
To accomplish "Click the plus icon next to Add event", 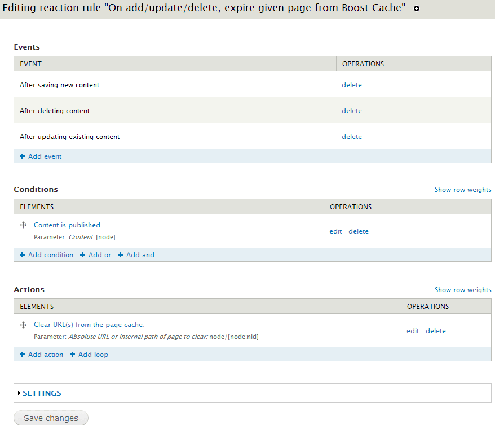I will [x=21, y=156].
